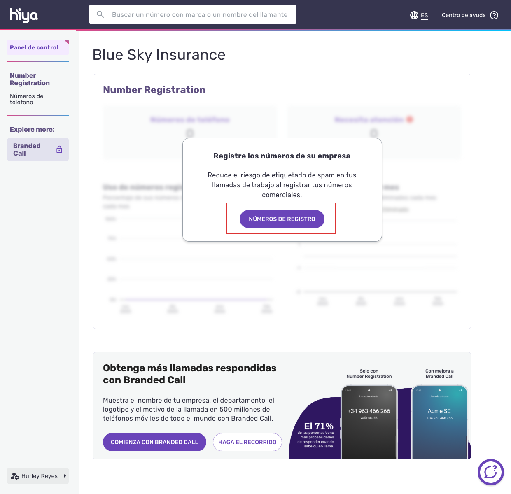Focus the number or caller search field

click(200, 14)
